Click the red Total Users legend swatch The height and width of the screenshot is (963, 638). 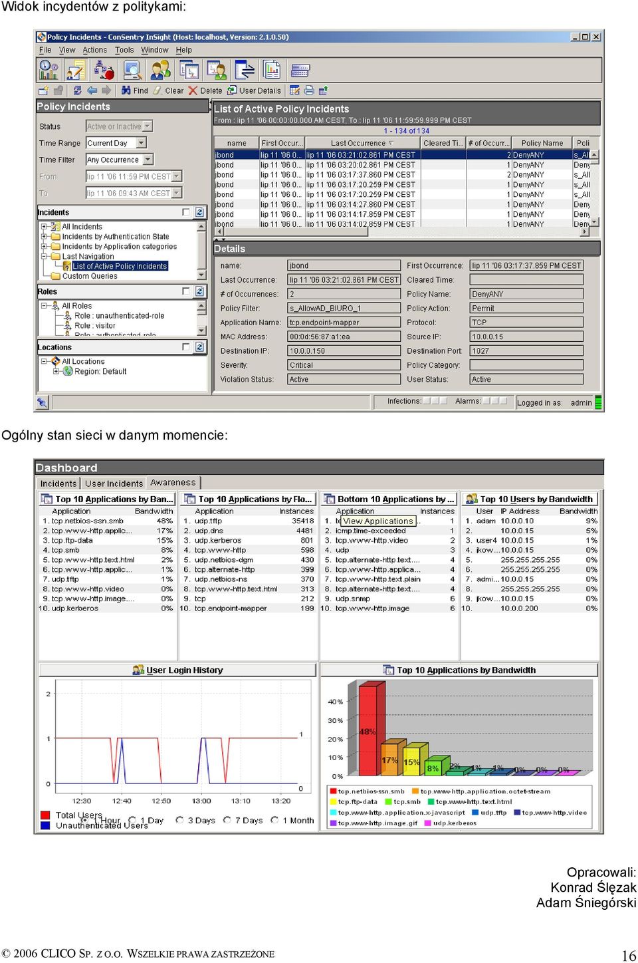tap(45, 815)
